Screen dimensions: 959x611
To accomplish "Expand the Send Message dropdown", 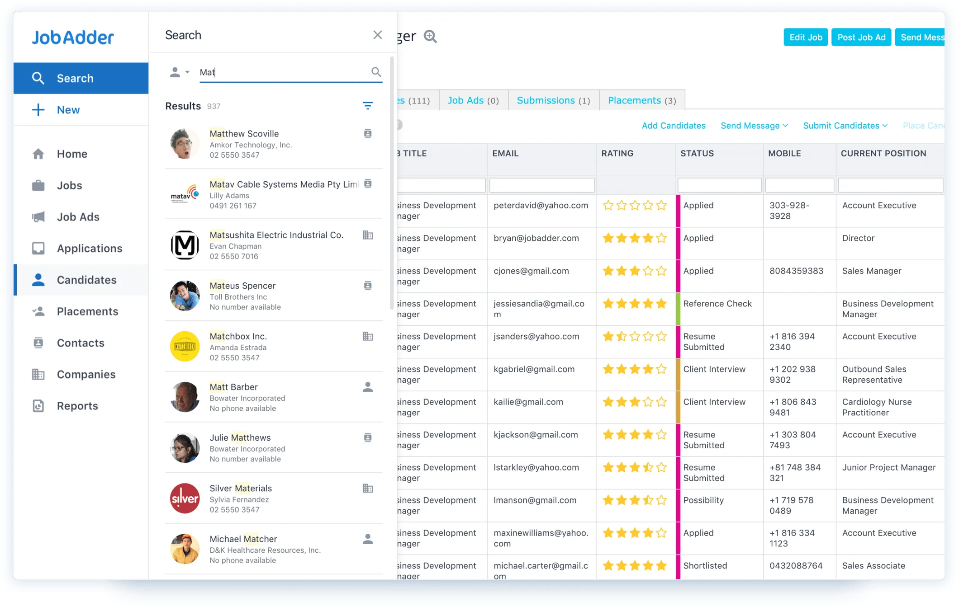I will 753,126.
